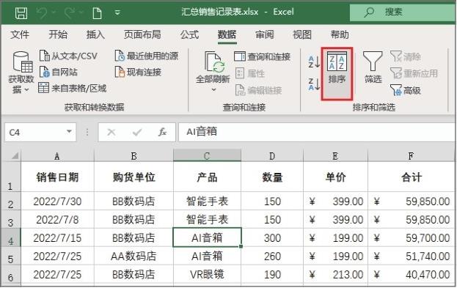457x288 pixels.
Task: Click the Enter checkmark in formula bar
Action: tap(136, 133)
